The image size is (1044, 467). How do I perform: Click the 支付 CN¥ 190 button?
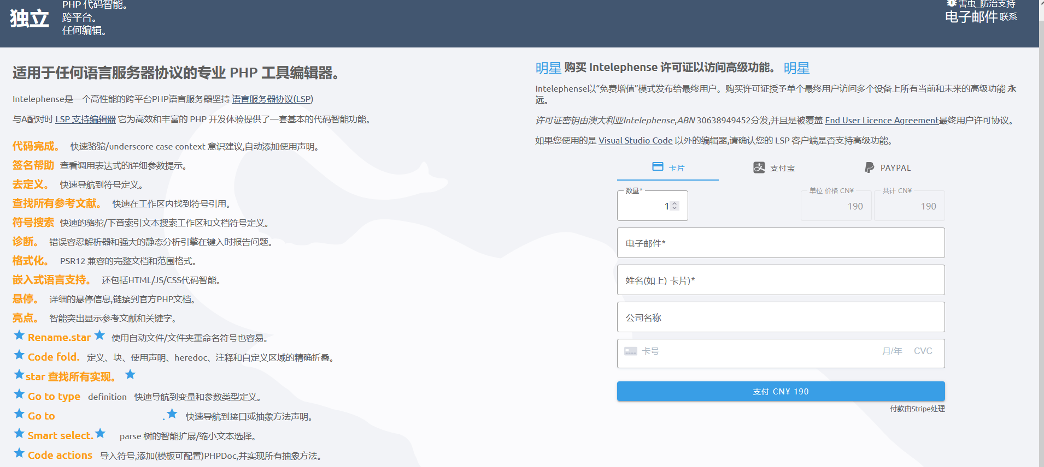781,391
